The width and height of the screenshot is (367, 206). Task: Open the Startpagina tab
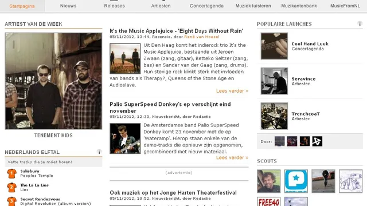[22, 6]
